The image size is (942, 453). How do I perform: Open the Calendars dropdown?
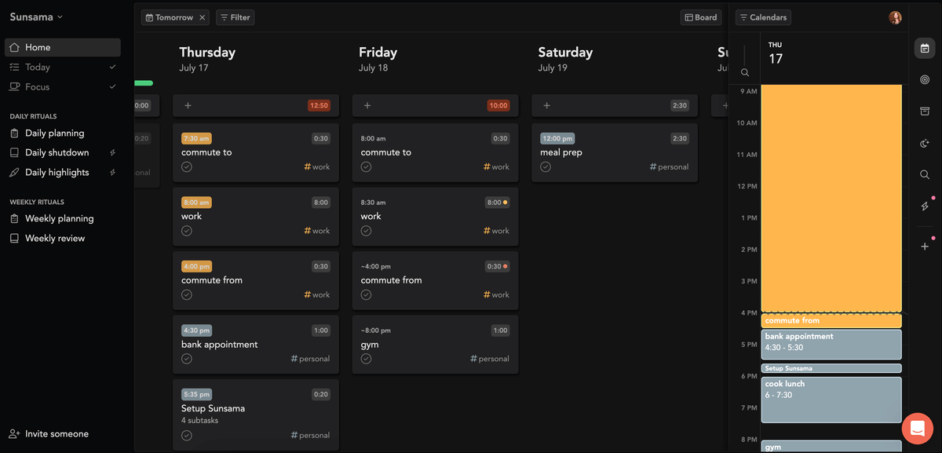click(763, 17)
